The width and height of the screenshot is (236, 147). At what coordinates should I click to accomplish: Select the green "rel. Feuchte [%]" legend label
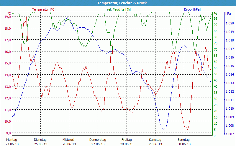pyautogui.click(x=119, y=9)
